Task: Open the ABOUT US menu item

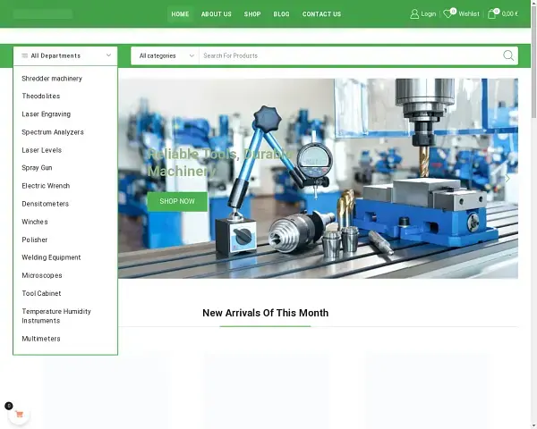Action: point(216,14)
